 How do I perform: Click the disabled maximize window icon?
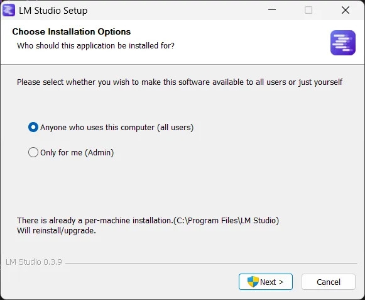[x=308, y=10]
